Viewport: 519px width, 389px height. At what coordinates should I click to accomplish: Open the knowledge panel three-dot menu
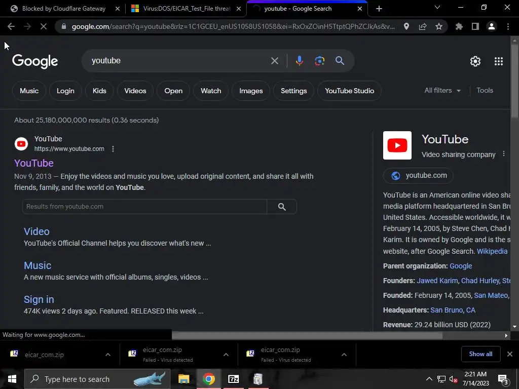pyautogui.click(x=504, y=154)
